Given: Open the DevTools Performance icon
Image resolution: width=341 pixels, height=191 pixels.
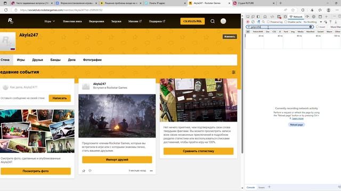Looking at the screenshot, I should (x=307, y=16).
